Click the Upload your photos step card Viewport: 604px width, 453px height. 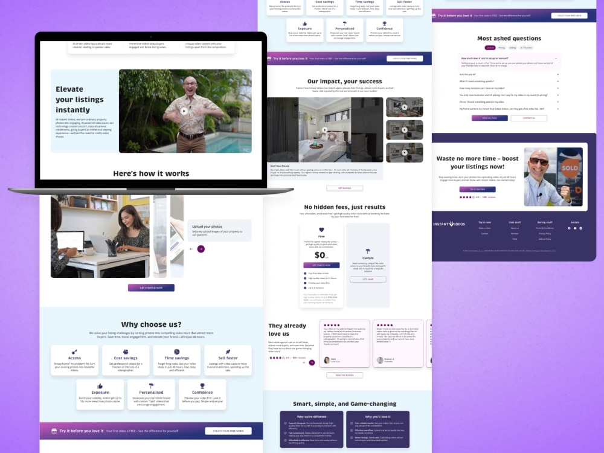pyautogui.click(x=220, y=230)
